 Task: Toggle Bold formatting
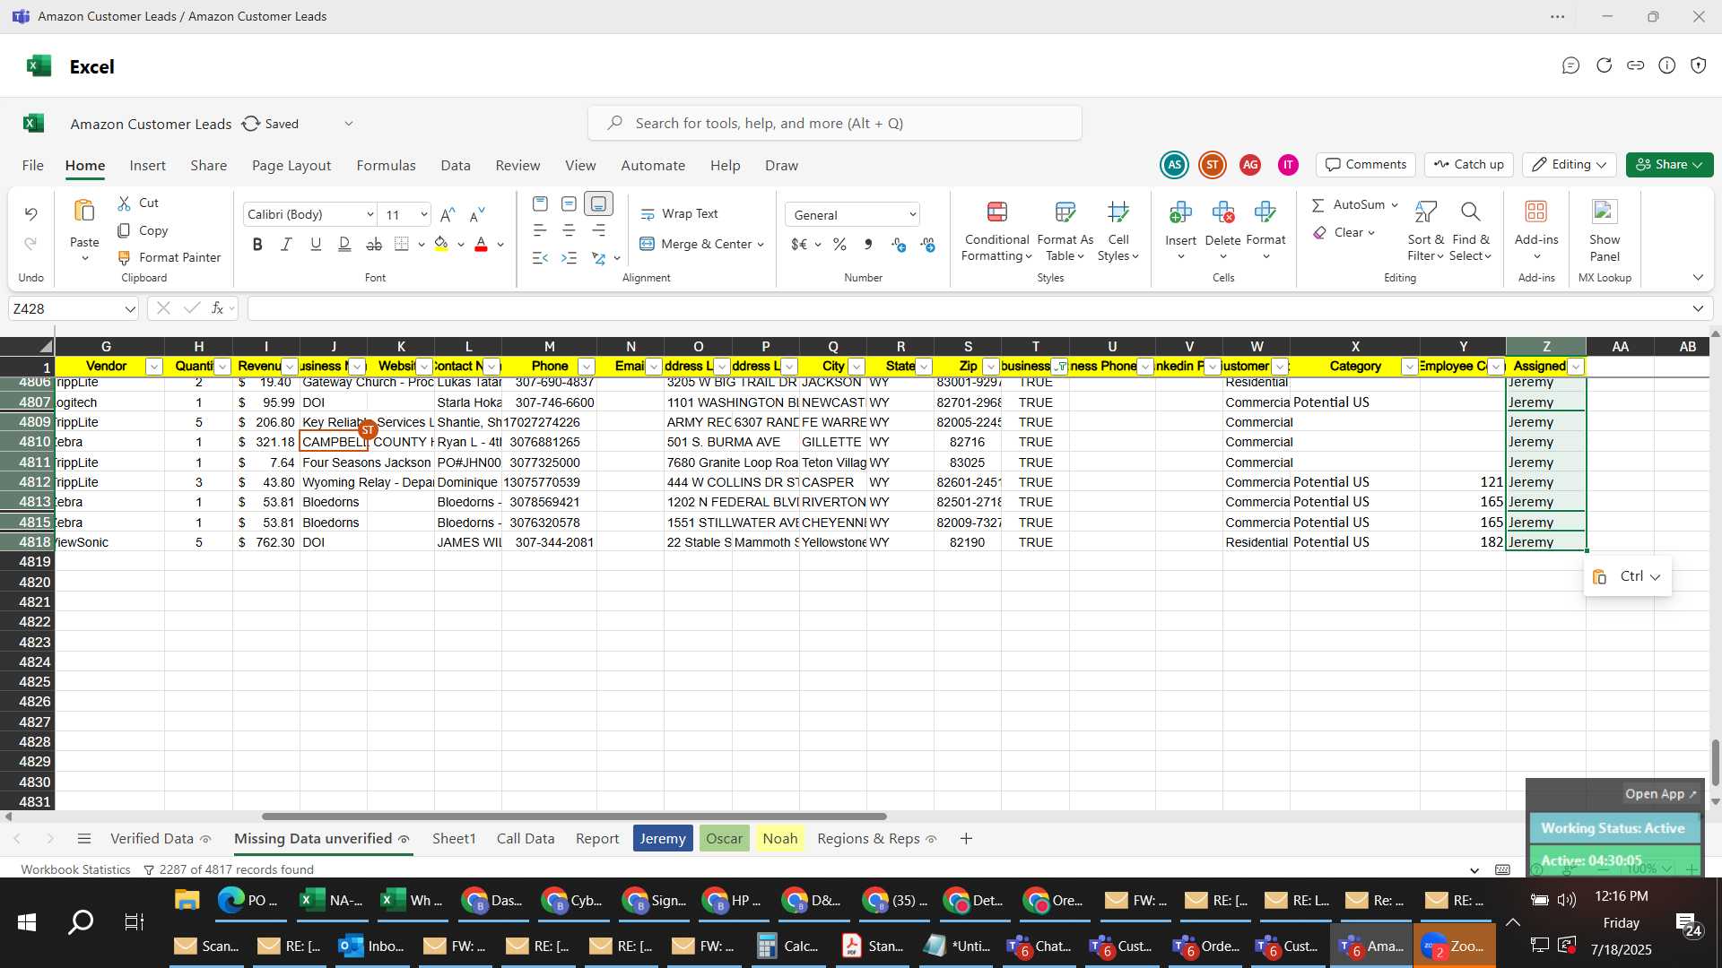[257, 244]
